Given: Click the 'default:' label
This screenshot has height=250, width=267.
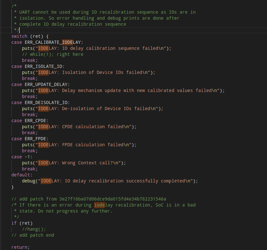Looking at the screenshot, I should click(x=22, y=175).
